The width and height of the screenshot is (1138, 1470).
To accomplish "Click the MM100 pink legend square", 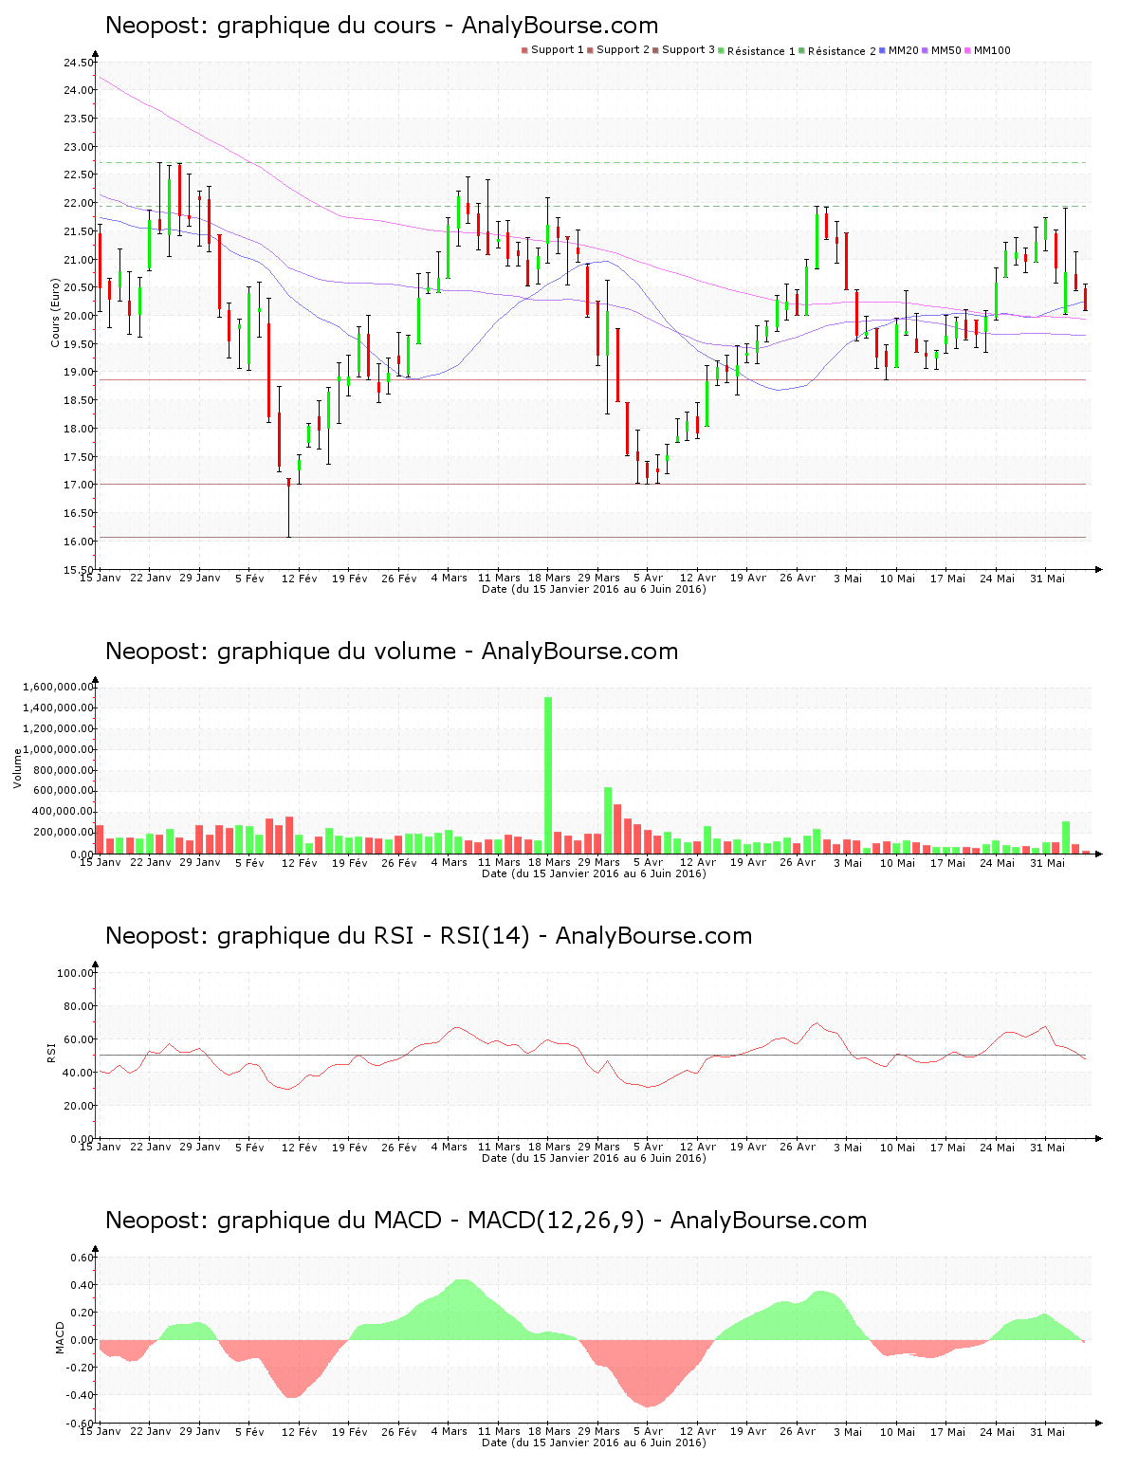I will coord(968,50).
